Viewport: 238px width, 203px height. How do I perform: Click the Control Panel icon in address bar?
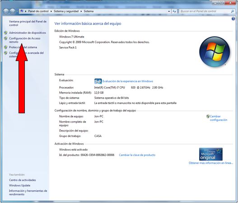pos(22,11)
